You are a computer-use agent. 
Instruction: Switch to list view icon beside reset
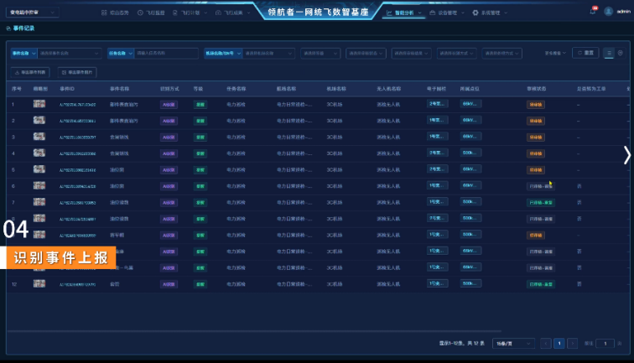point(609,53)
